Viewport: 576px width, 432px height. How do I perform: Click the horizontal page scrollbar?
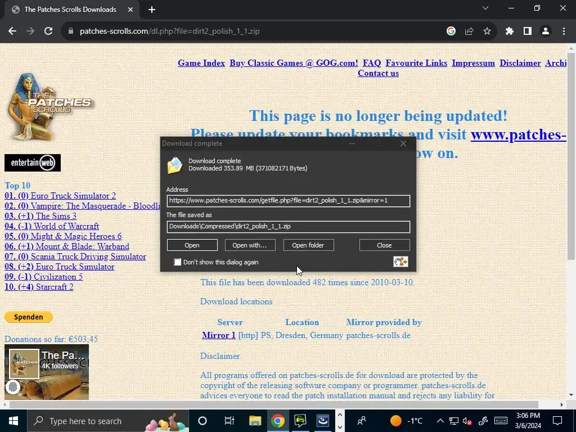pos(274,404)
